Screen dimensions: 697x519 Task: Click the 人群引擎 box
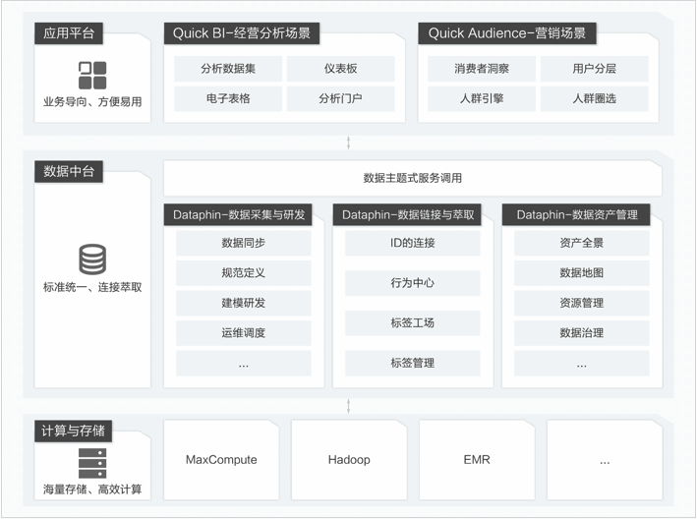tap(482, 98)
